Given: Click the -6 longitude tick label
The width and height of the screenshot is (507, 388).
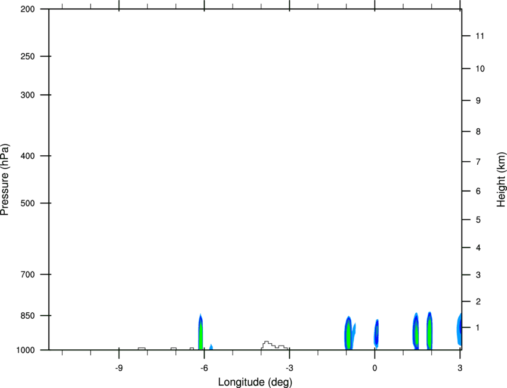Looking at the screenshot, I should pyautogui.click(x=204, y=368).
